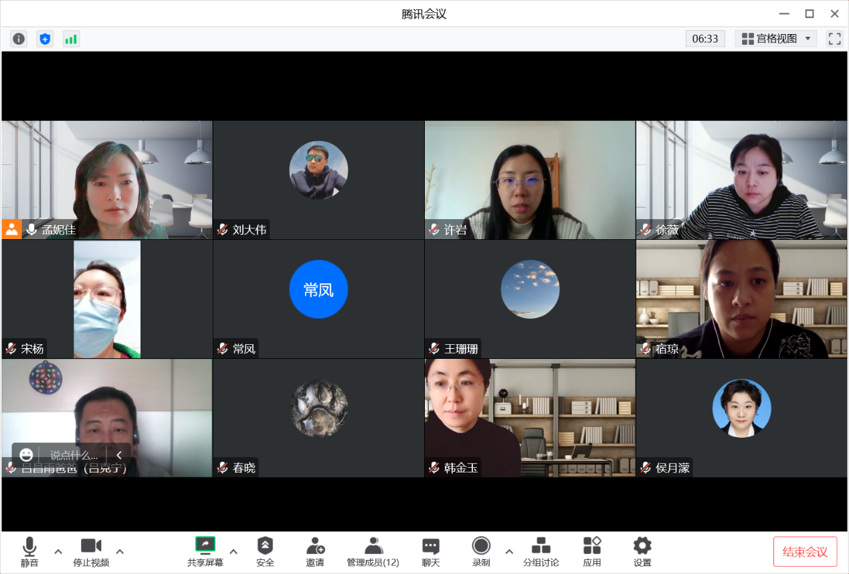This screenshot has height=574, width=849.
Task: Select 孟妮佳's video tile
Action: click(x=107, y=180)
